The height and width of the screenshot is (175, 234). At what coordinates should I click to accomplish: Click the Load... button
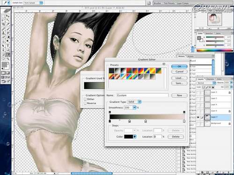pos(179,78)
